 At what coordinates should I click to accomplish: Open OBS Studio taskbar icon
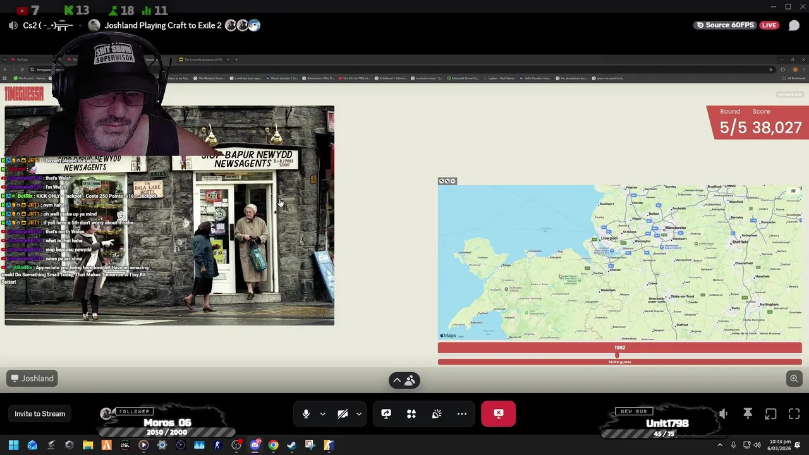click(x=236, y=445)
